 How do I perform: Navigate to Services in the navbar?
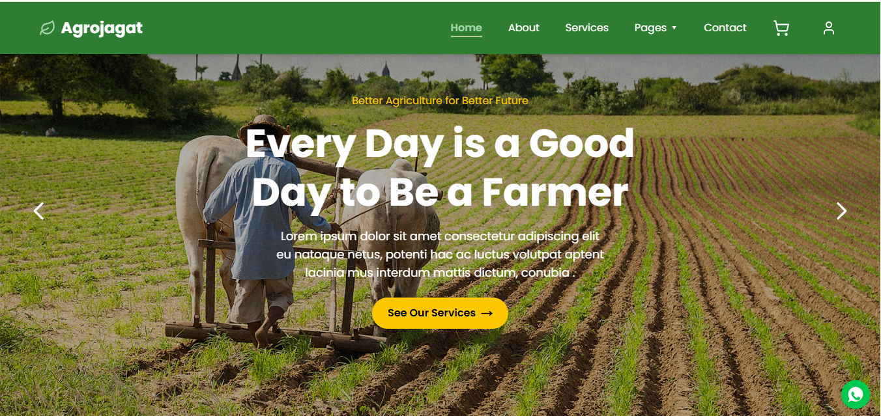pos(587,28)
